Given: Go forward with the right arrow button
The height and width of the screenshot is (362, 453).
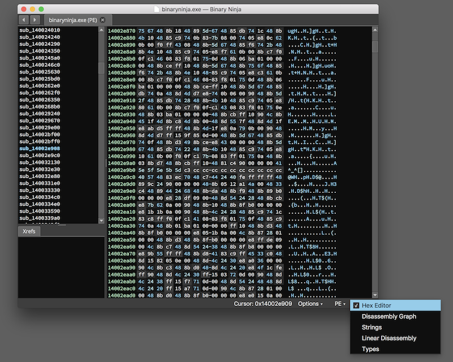Looking at the screenshot, I should point(35,20).
